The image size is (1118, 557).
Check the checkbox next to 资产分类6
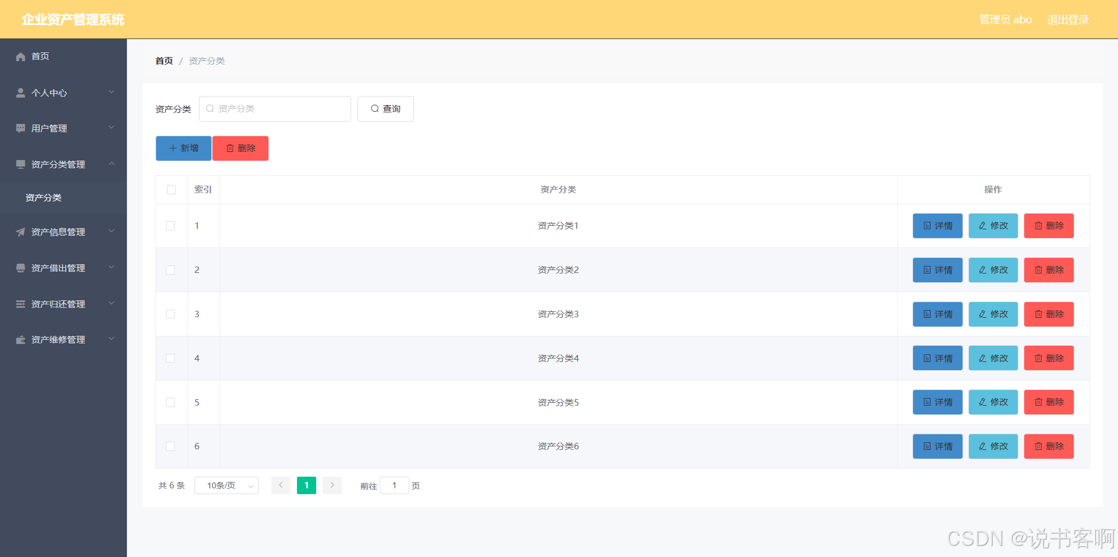171,446
